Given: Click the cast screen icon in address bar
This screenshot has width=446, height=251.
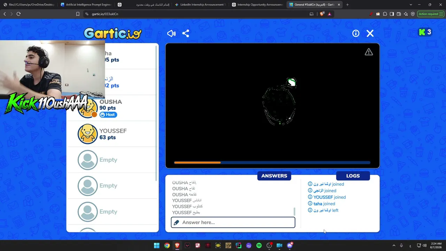Looking at the screenshot, I should tap(312, 14).
